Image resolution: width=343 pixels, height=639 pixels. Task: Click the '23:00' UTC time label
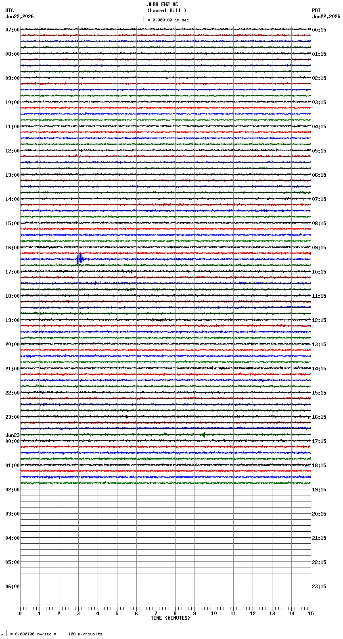coord(13,417)
